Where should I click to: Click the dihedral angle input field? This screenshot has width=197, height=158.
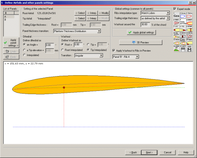click(x=50, y=45)
